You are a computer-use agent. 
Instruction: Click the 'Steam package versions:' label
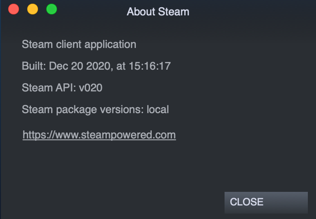pyautogui.click(x=82, y=109)
